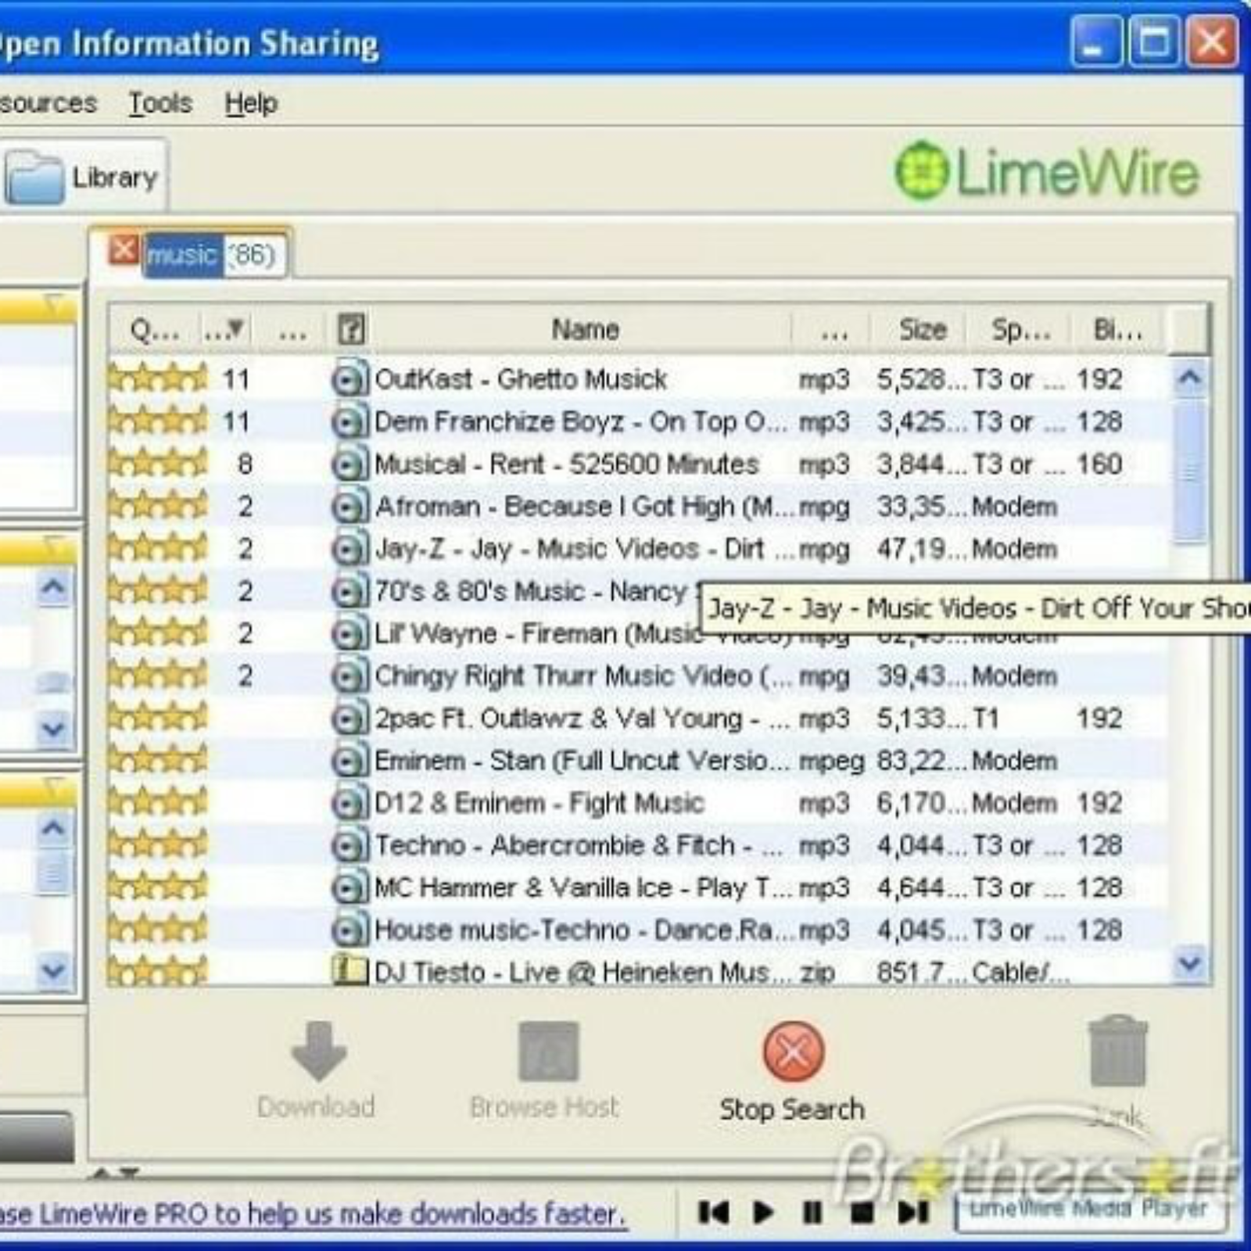
Task: Sort results by Quality column header
Action: 155,329
